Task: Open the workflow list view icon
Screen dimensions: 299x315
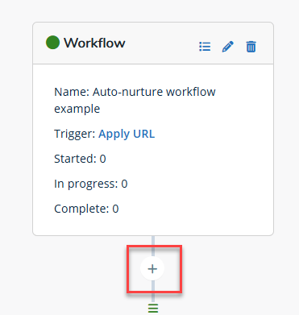Action: click(205, 47)
